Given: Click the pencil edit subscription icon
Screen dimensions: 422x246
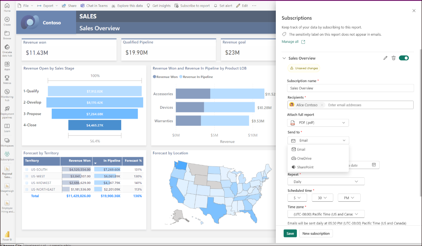Looking at the screenshot, I should [385, 58].
